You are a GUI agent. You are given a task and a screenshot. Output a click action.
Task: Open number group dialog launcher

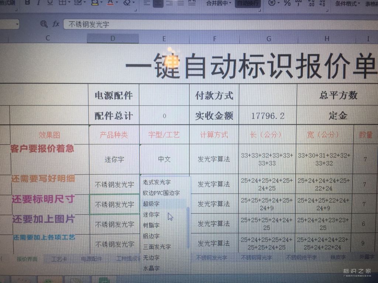tap(327, 11)
